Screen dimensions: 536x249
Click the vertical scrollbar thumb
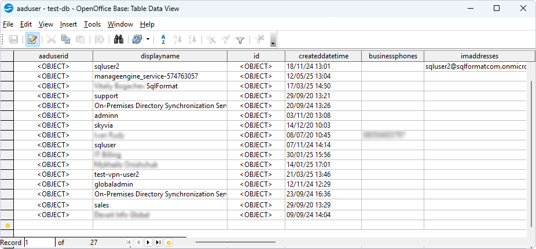(531, 154)
